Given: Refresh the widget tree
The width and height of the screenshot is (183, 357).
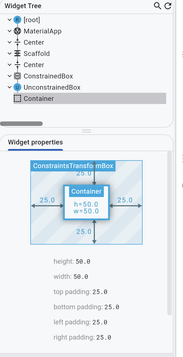Looking at the screenshot, I should (168, 6).
